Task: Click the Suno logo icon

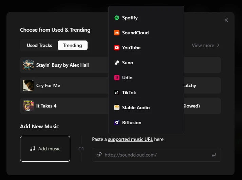Action: click(117, 63)
